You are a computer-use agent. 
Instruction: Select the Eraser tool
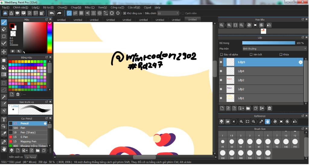(4, 29)
